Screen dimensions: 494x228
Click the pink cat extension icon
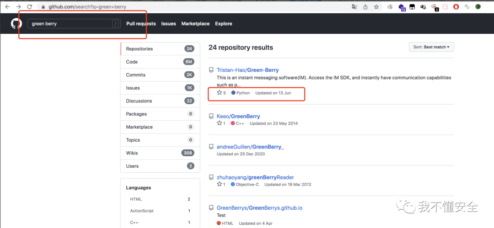coord(445,6)
